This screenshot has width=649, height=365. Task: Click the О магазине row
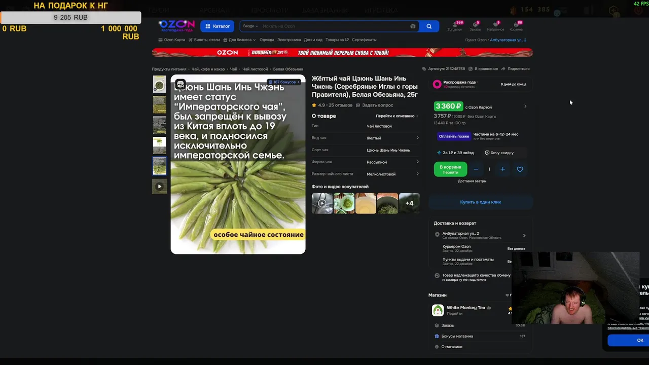480,347
